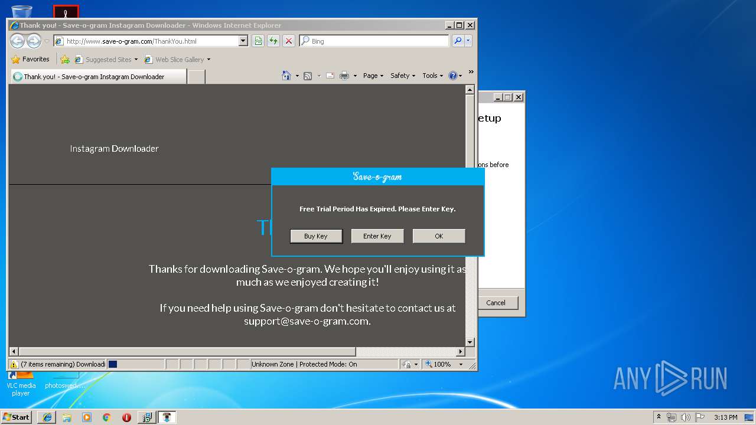Click the Help question mark icon
The height and width of the screenshot is (425, 756).
[453, 76]
